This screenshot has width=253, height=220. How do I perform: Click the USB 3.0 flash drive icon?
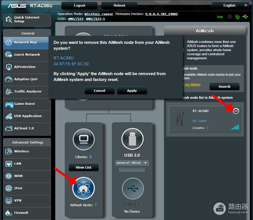(132, 139)
